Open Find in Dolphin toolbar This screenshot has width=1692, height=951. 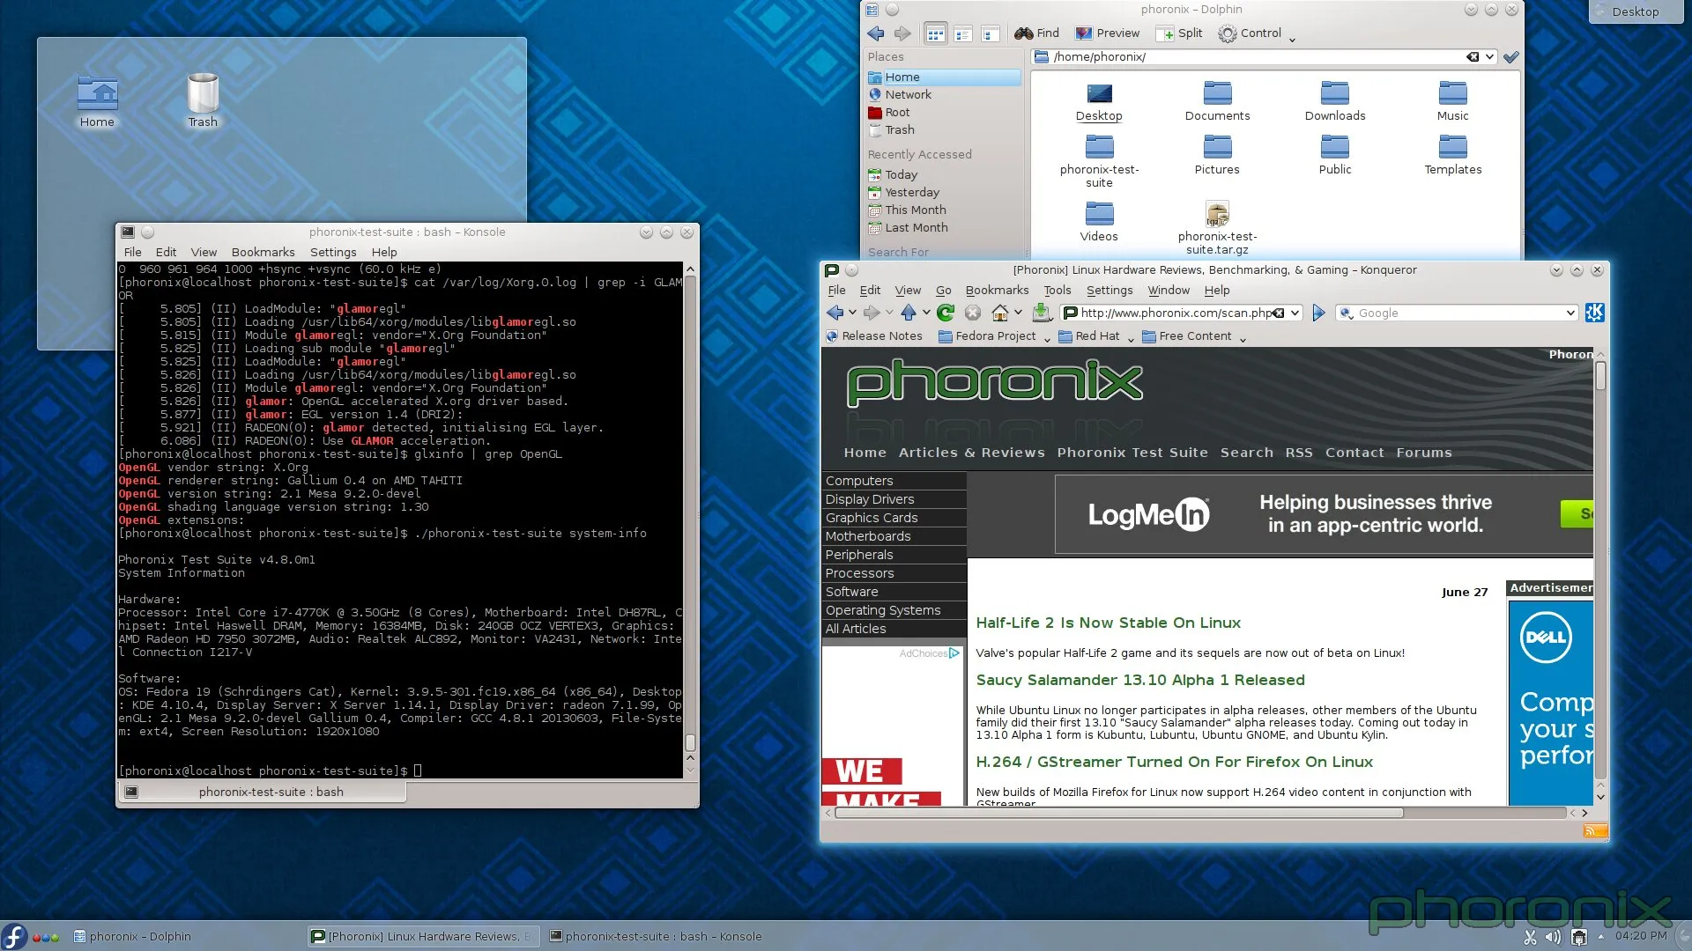(1036, 33)
